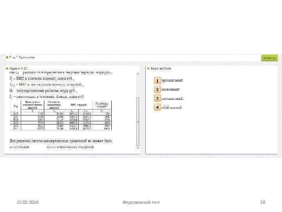
Task: Click the green square icon in the top bar
Action: pos(7,57)
